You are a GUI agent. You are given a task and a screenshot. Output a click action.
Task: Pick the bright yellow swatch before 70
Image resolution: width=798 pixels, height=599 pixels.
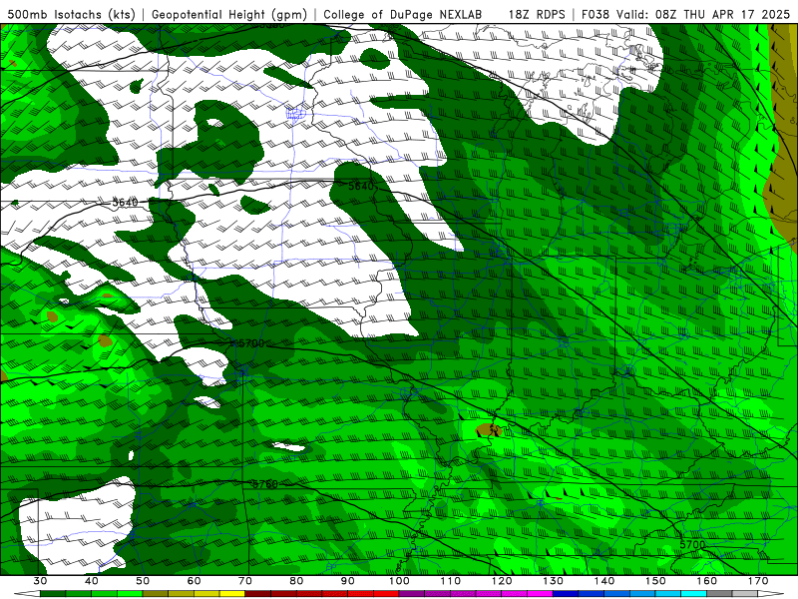(232, 593)
